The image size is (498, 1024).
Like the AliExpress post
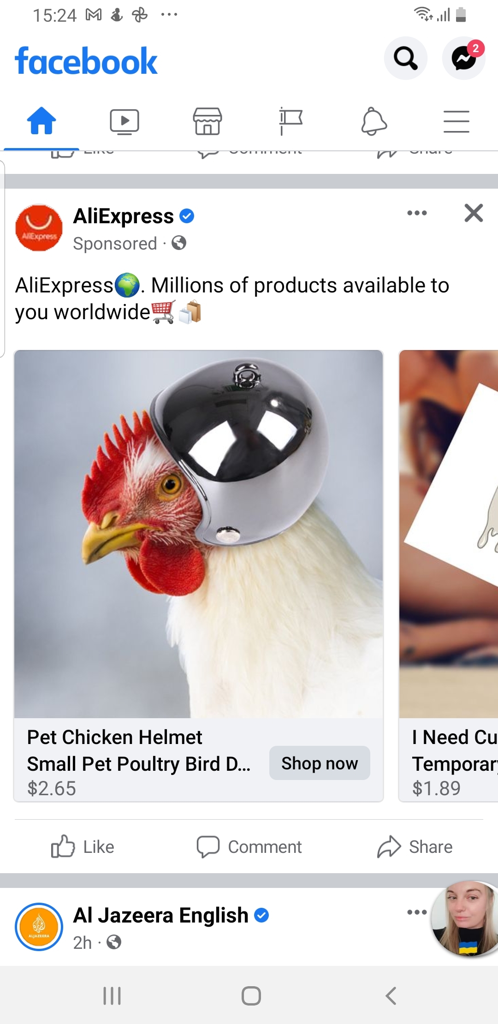pyautogui.click(x=83, y=847)
